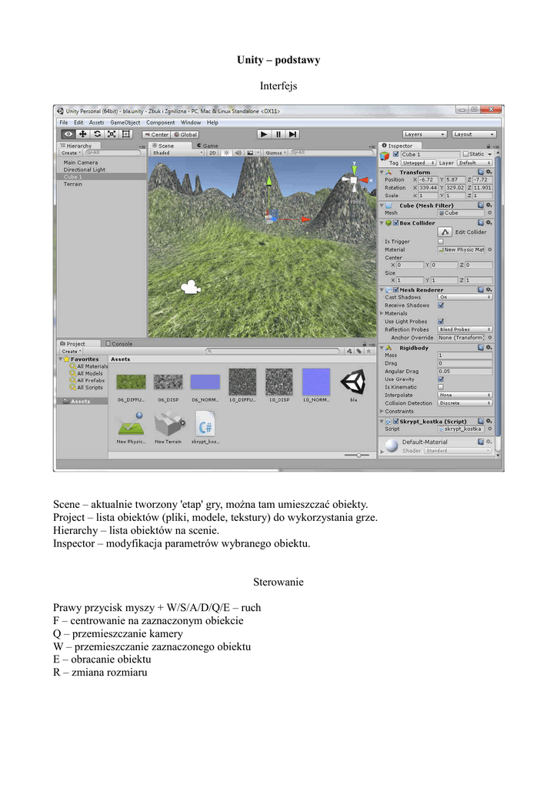Expand the Constraints section in Rigidbody
Image resolution: width=557 pixels, height=788 pixels.
[x=382, y=412]
